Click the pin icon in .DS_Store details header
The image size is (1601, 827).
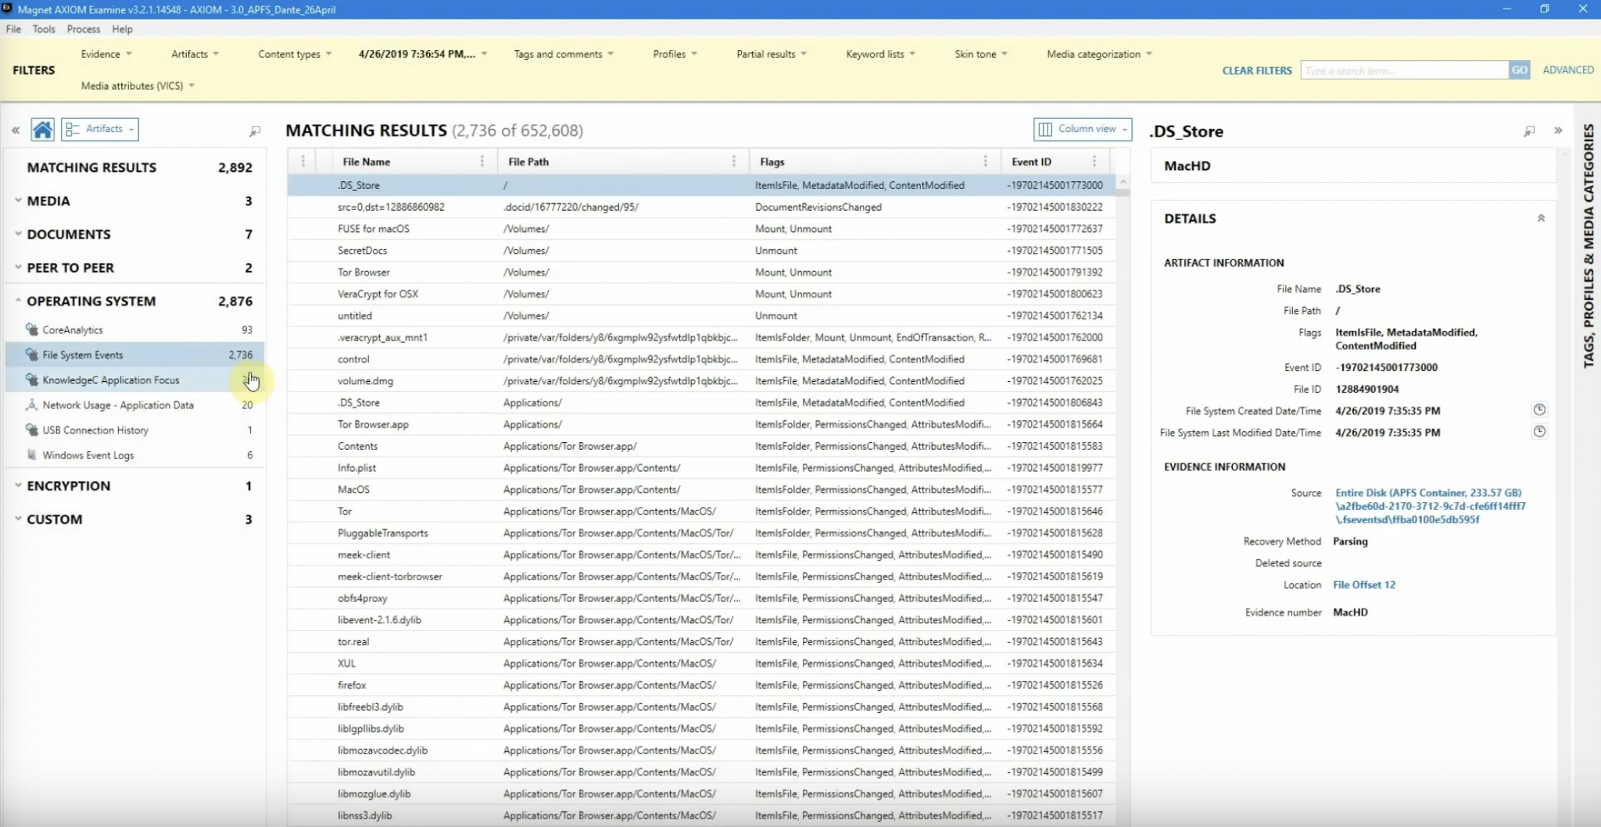tap(1529, 131)
